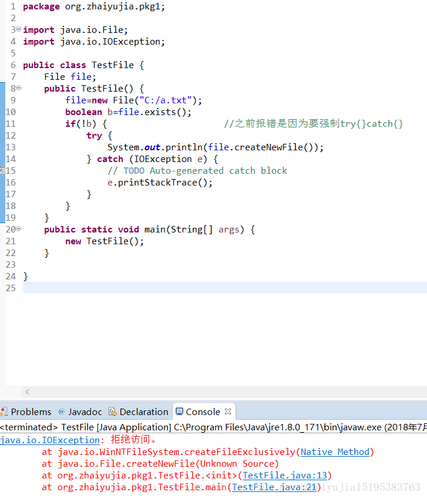
Task: Collapse the TestFile constructor fold marker
Action: click(18, 88)
